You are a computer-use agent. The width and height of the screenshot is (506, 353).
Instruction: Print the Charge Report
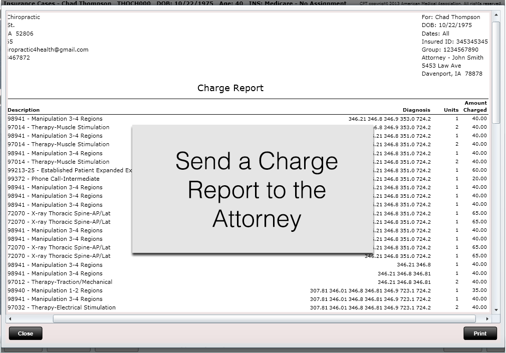(x=479, y=333)
